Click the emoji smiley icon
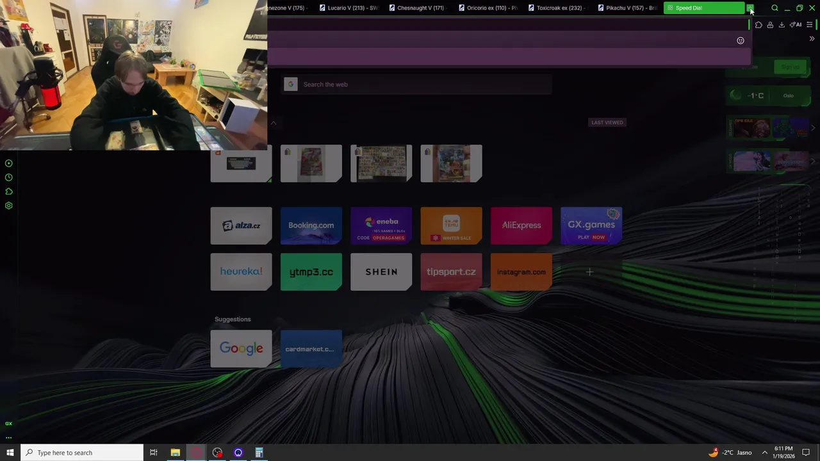This screenshot has height=461, width=820. (741, 40)
